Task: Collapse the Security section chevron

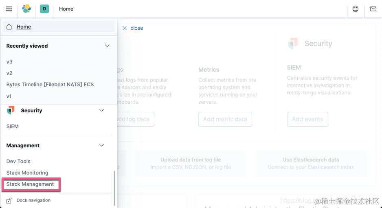Action: pos(101,110)
